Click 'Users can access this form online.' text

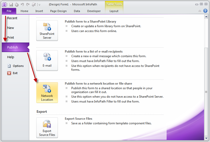94,31
